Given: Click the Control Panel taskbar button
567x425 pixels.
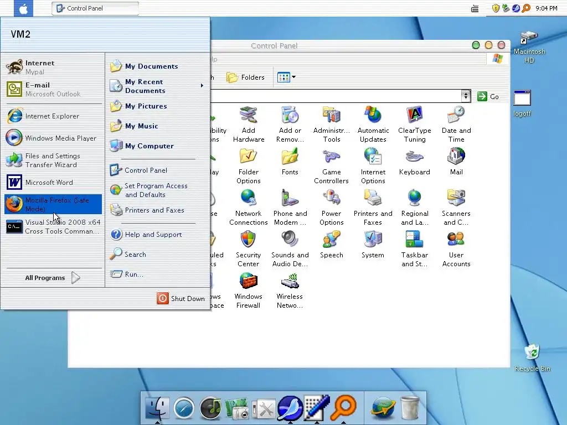Looking at the screenshot, I should (95, 8).
